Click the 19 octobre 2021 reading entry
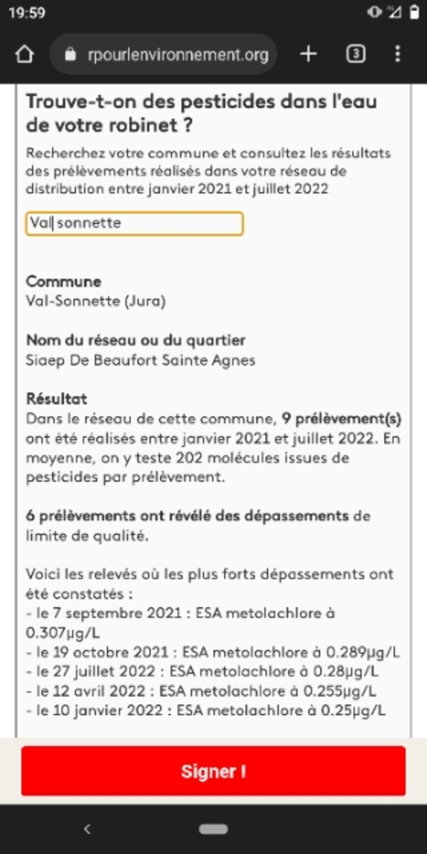The width and height of the screenshot is (427, 854). [213, 652]
